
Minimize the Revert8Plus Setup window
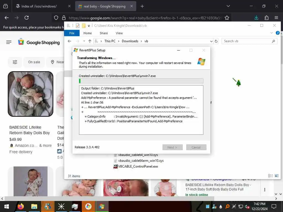[x=179, y=50]
